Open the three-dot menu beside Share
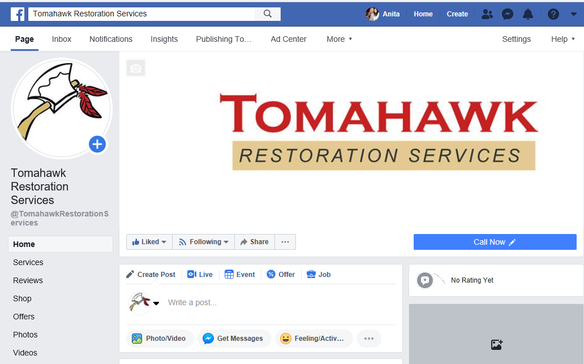584x364 pixels. point(285,242)
